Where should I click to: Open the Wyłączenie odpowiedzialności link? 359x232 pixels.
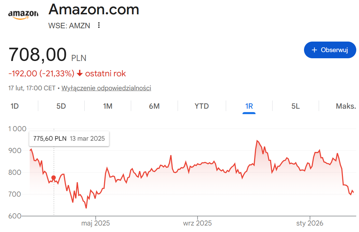[x=106, y=88]
